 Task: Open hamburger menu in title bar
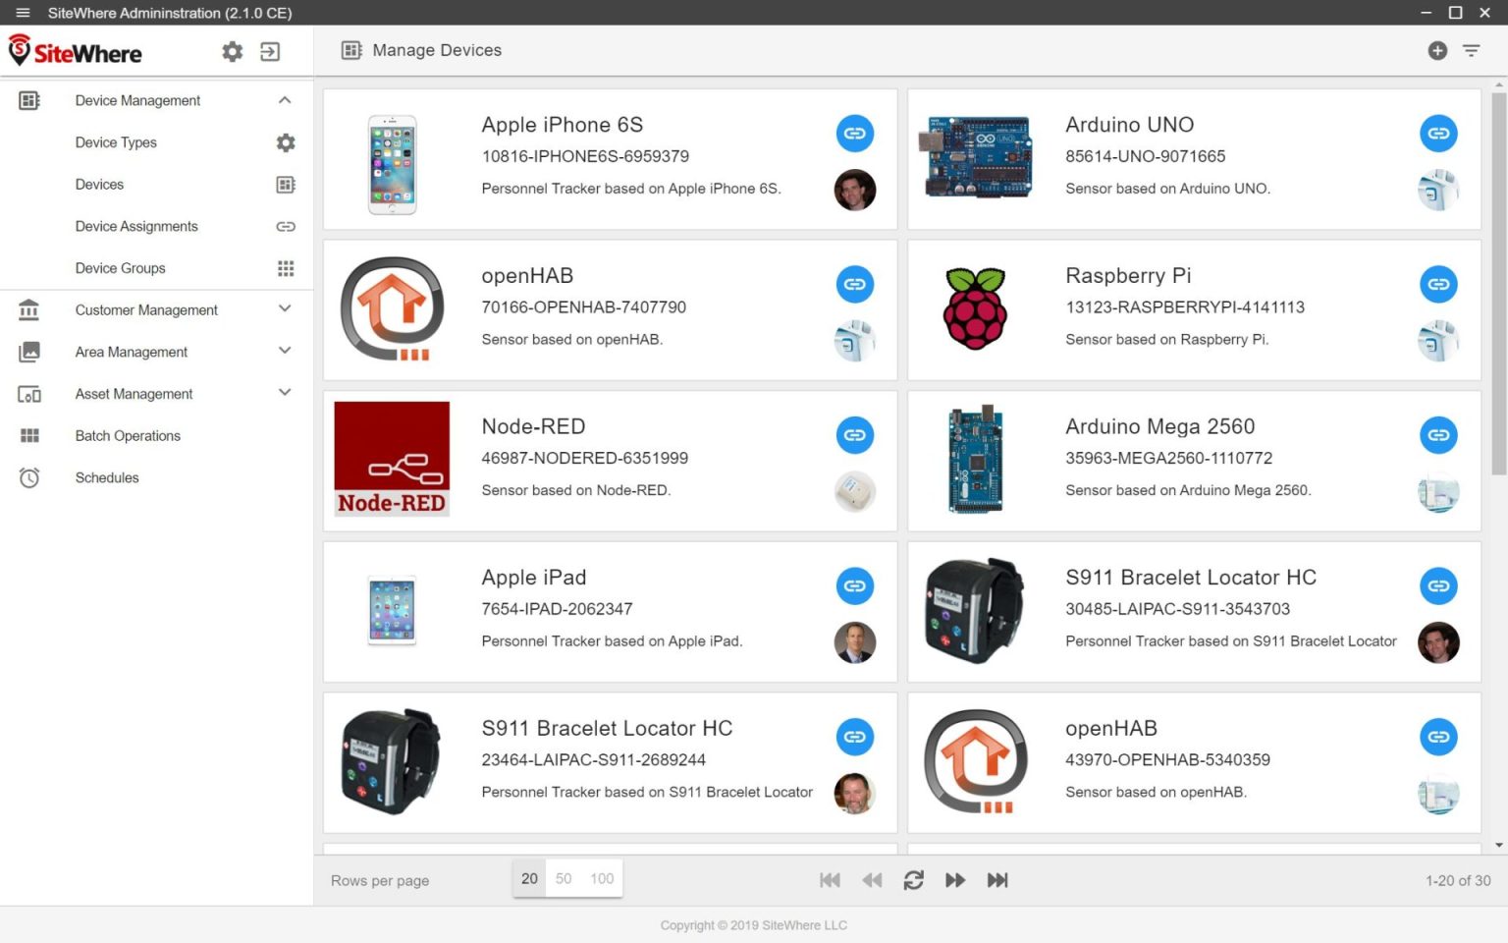23,13
